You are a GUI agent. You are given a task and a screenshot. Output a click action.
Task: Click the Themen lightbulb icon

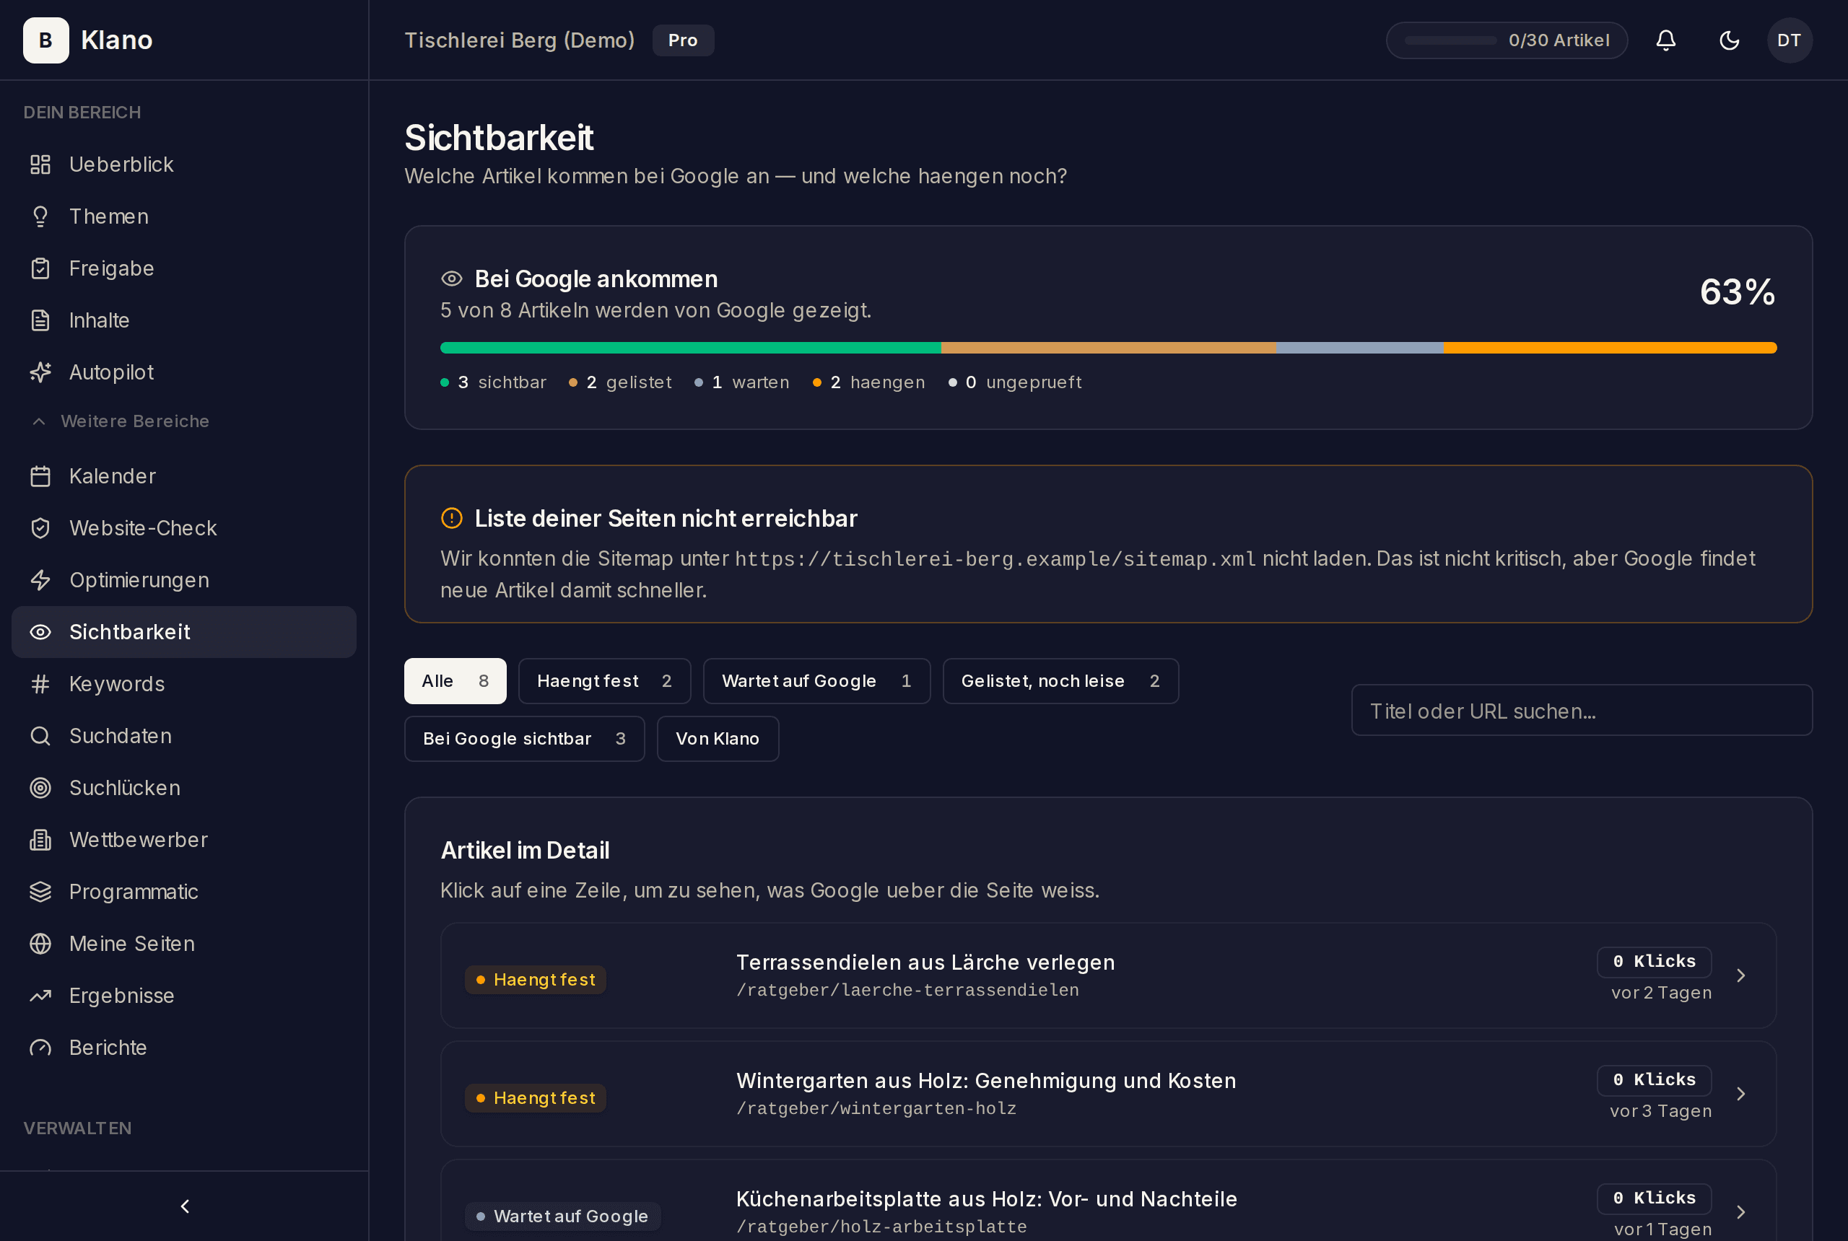click(40, 217)
